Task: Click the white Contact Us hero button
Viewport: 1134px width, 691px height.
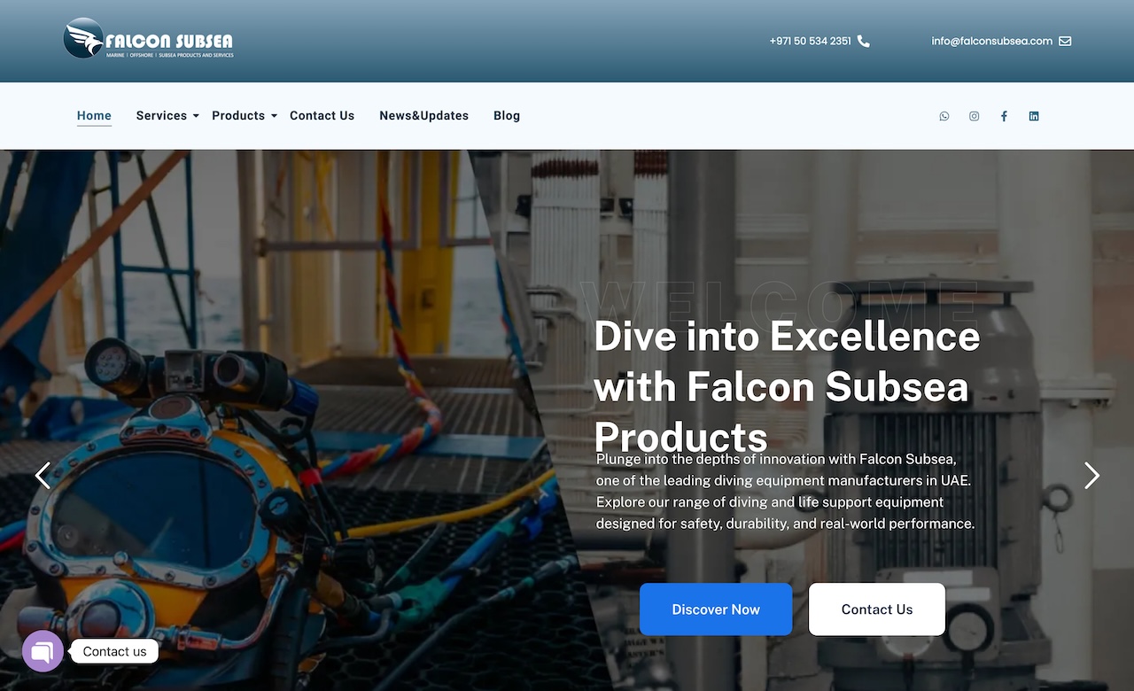Action: [877, 609]
